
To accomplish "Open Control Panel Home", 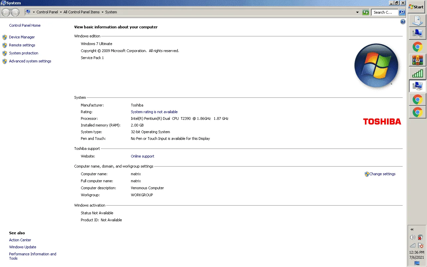I will click(x=25, y=25).
